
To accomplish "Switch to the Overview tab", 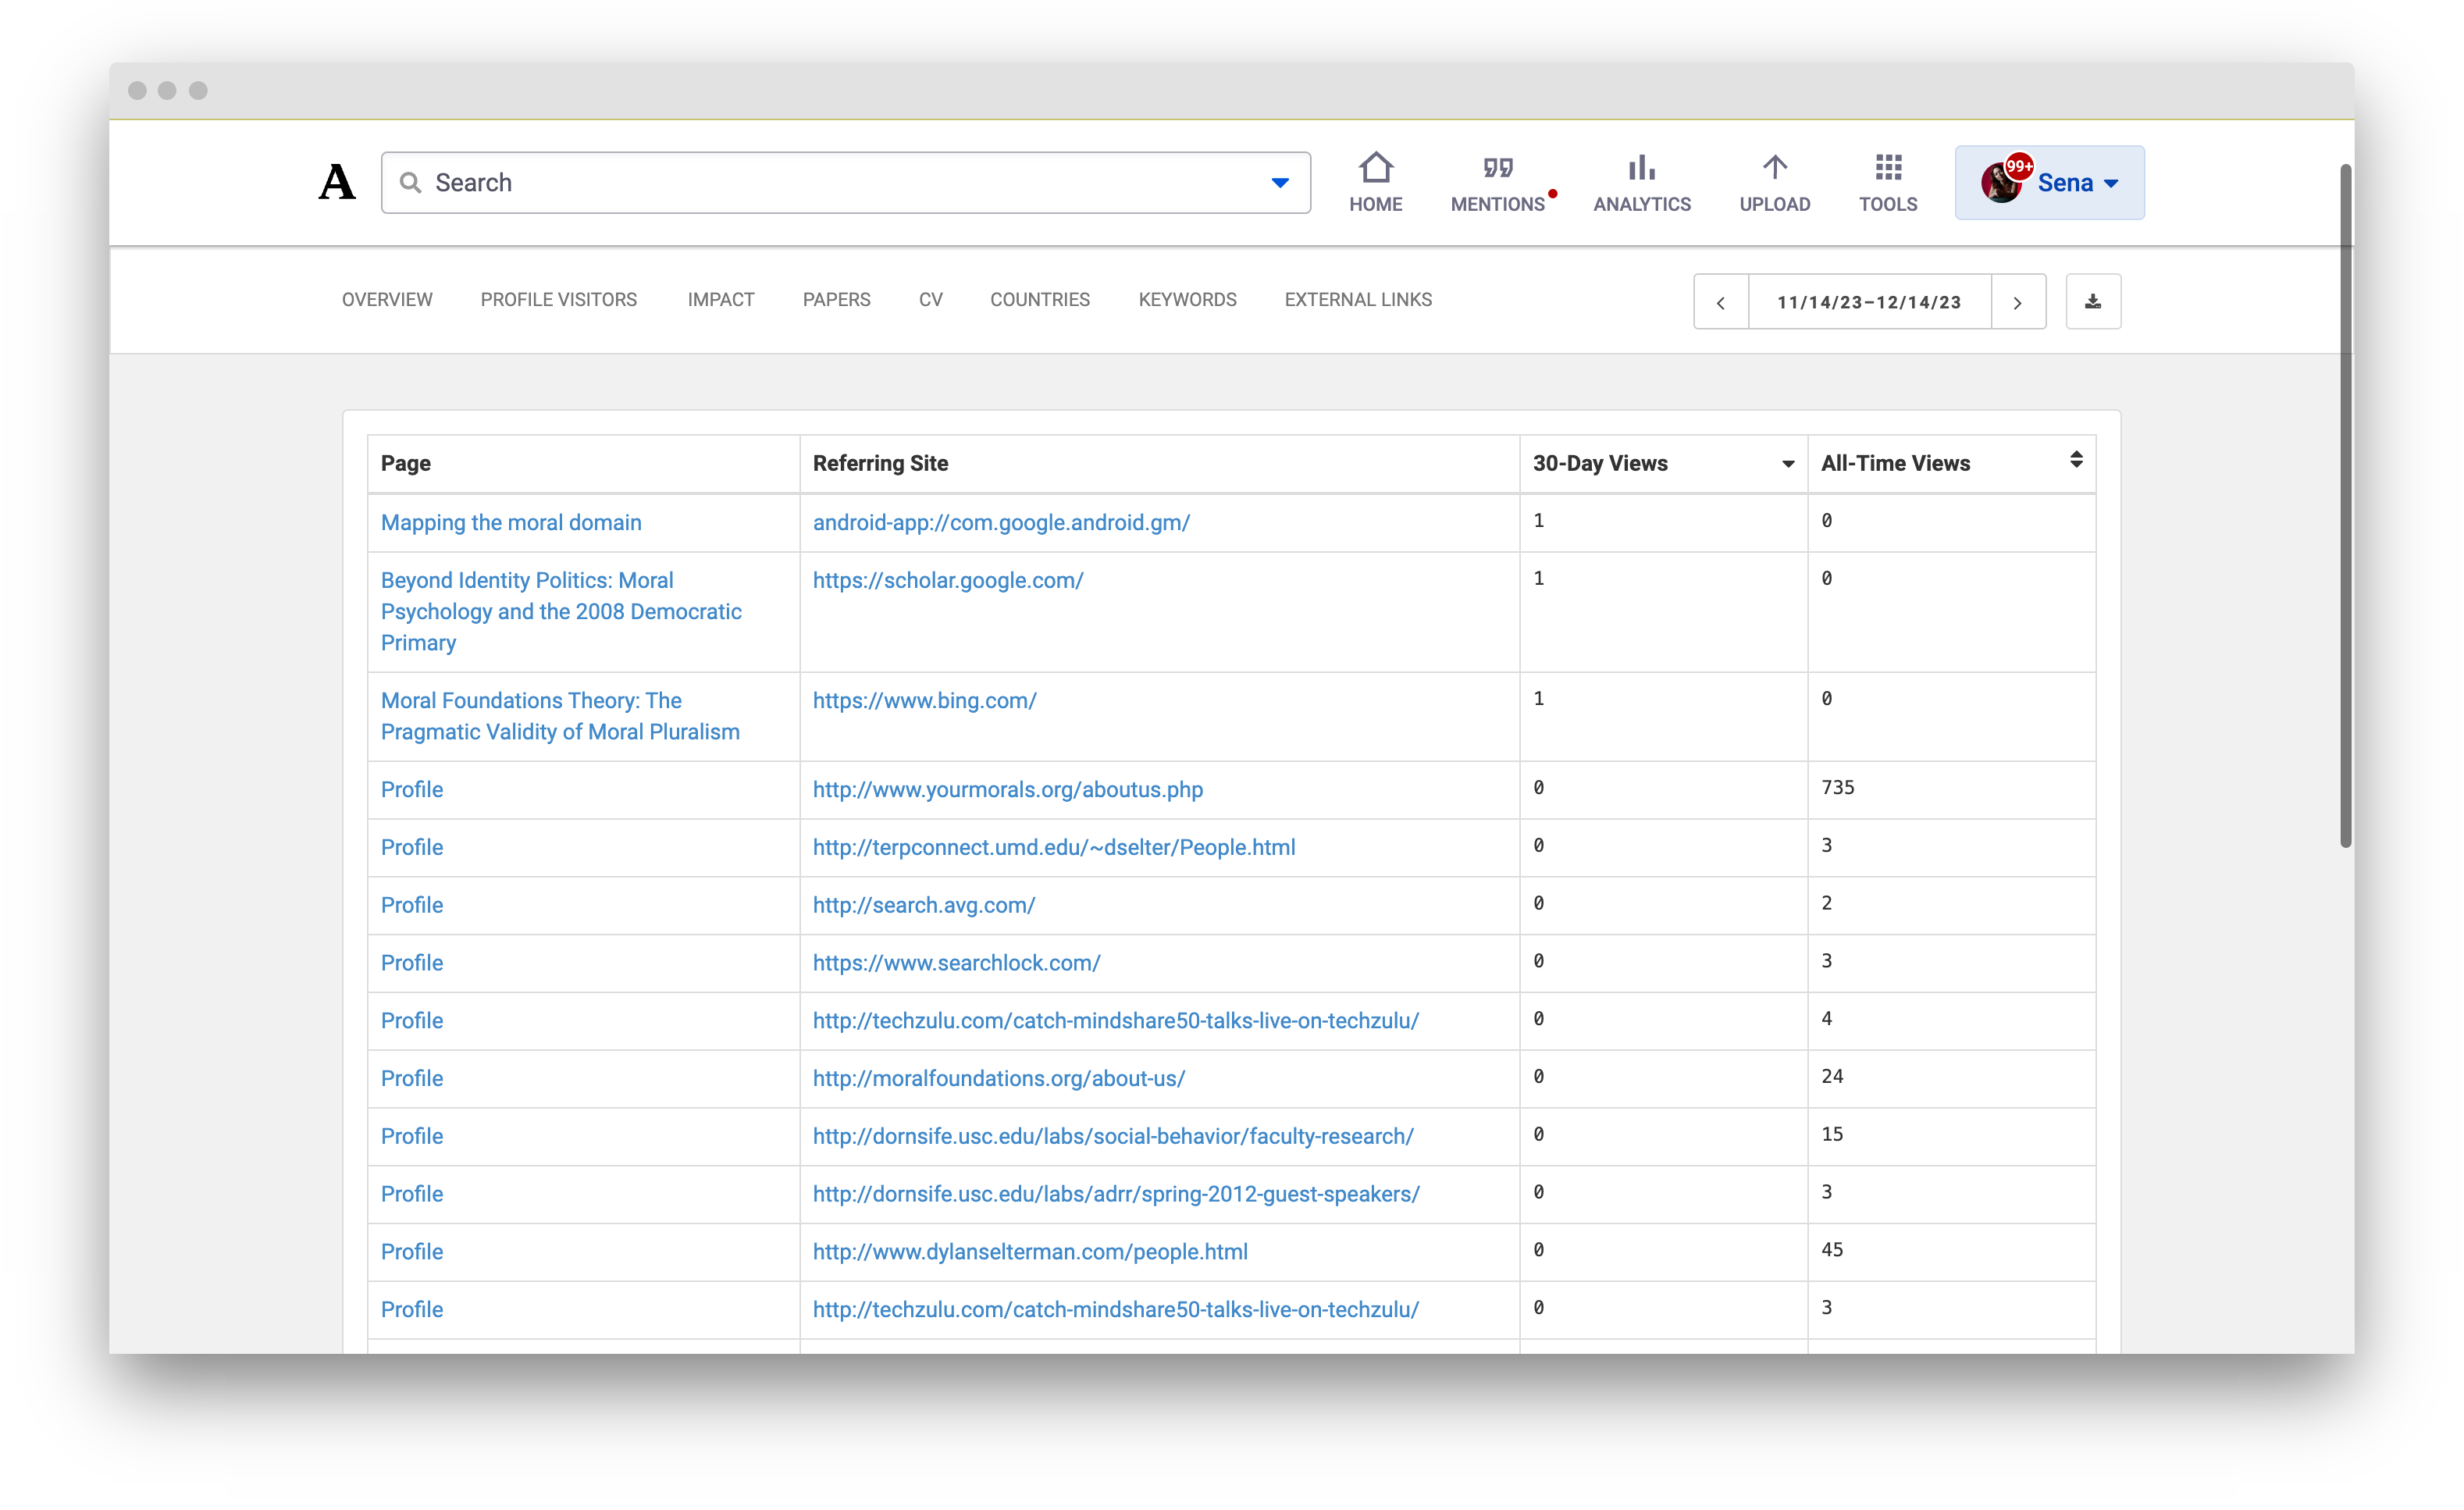I will coord(387,299).
